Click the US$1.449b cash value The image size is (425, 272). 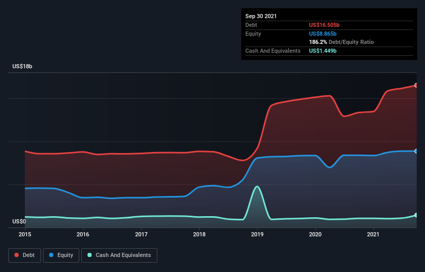pyautogui.click(x=323, y=51)
